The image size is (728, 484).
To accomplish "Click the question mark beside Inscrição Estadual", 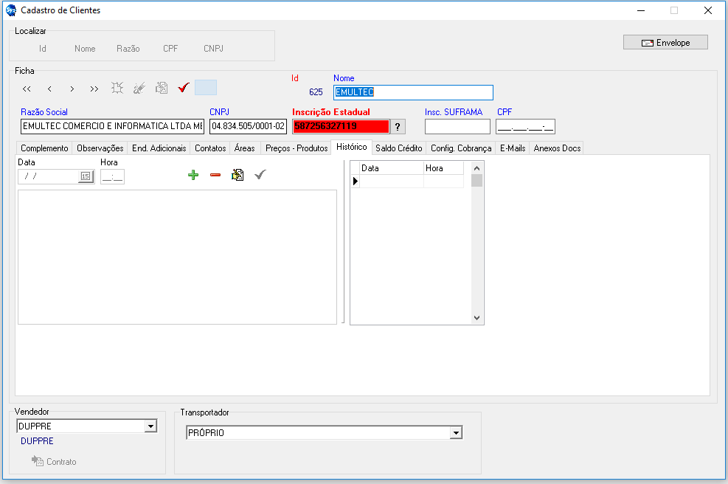I will click(x=398, y=126).
